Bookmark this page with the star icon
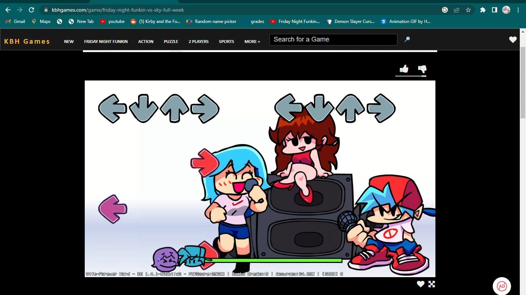Screen dimensions: 526x295 (468, 10)
